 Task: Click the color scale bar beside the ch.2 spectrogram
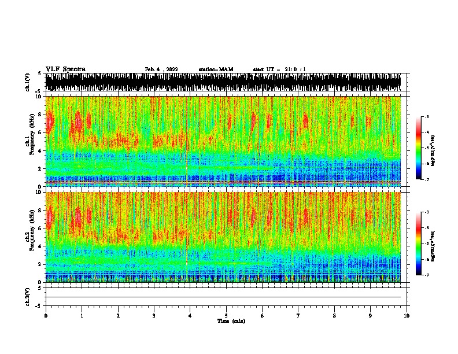[x=419, y=244]
